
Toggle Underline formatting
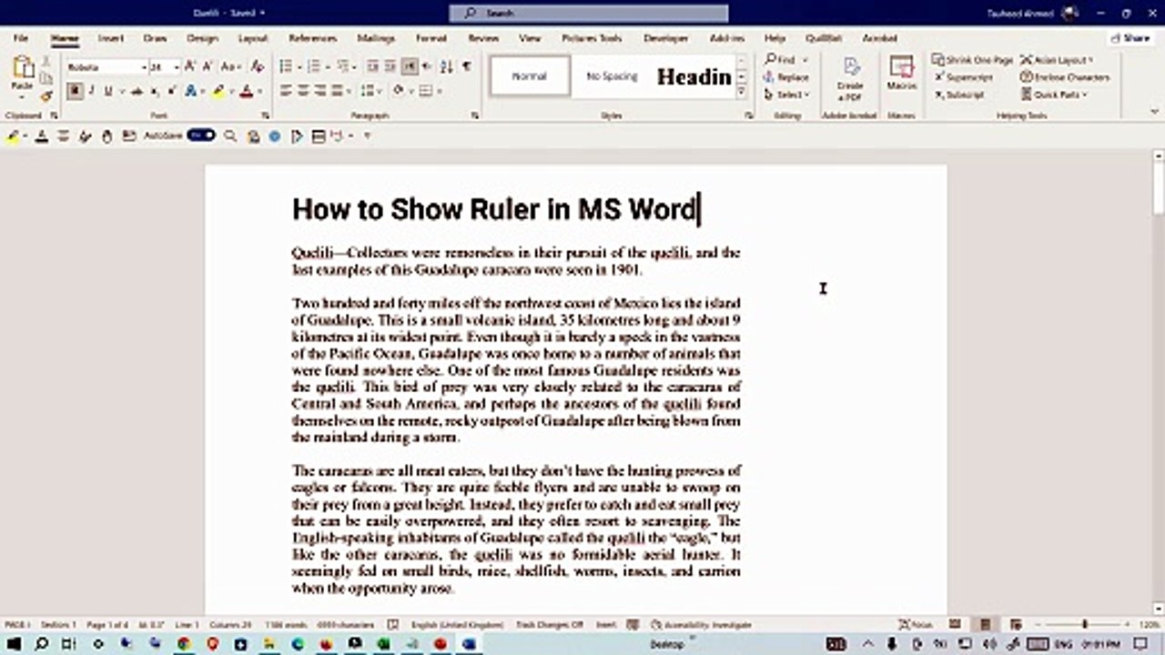pyautogui.click(x=107, y=91)
